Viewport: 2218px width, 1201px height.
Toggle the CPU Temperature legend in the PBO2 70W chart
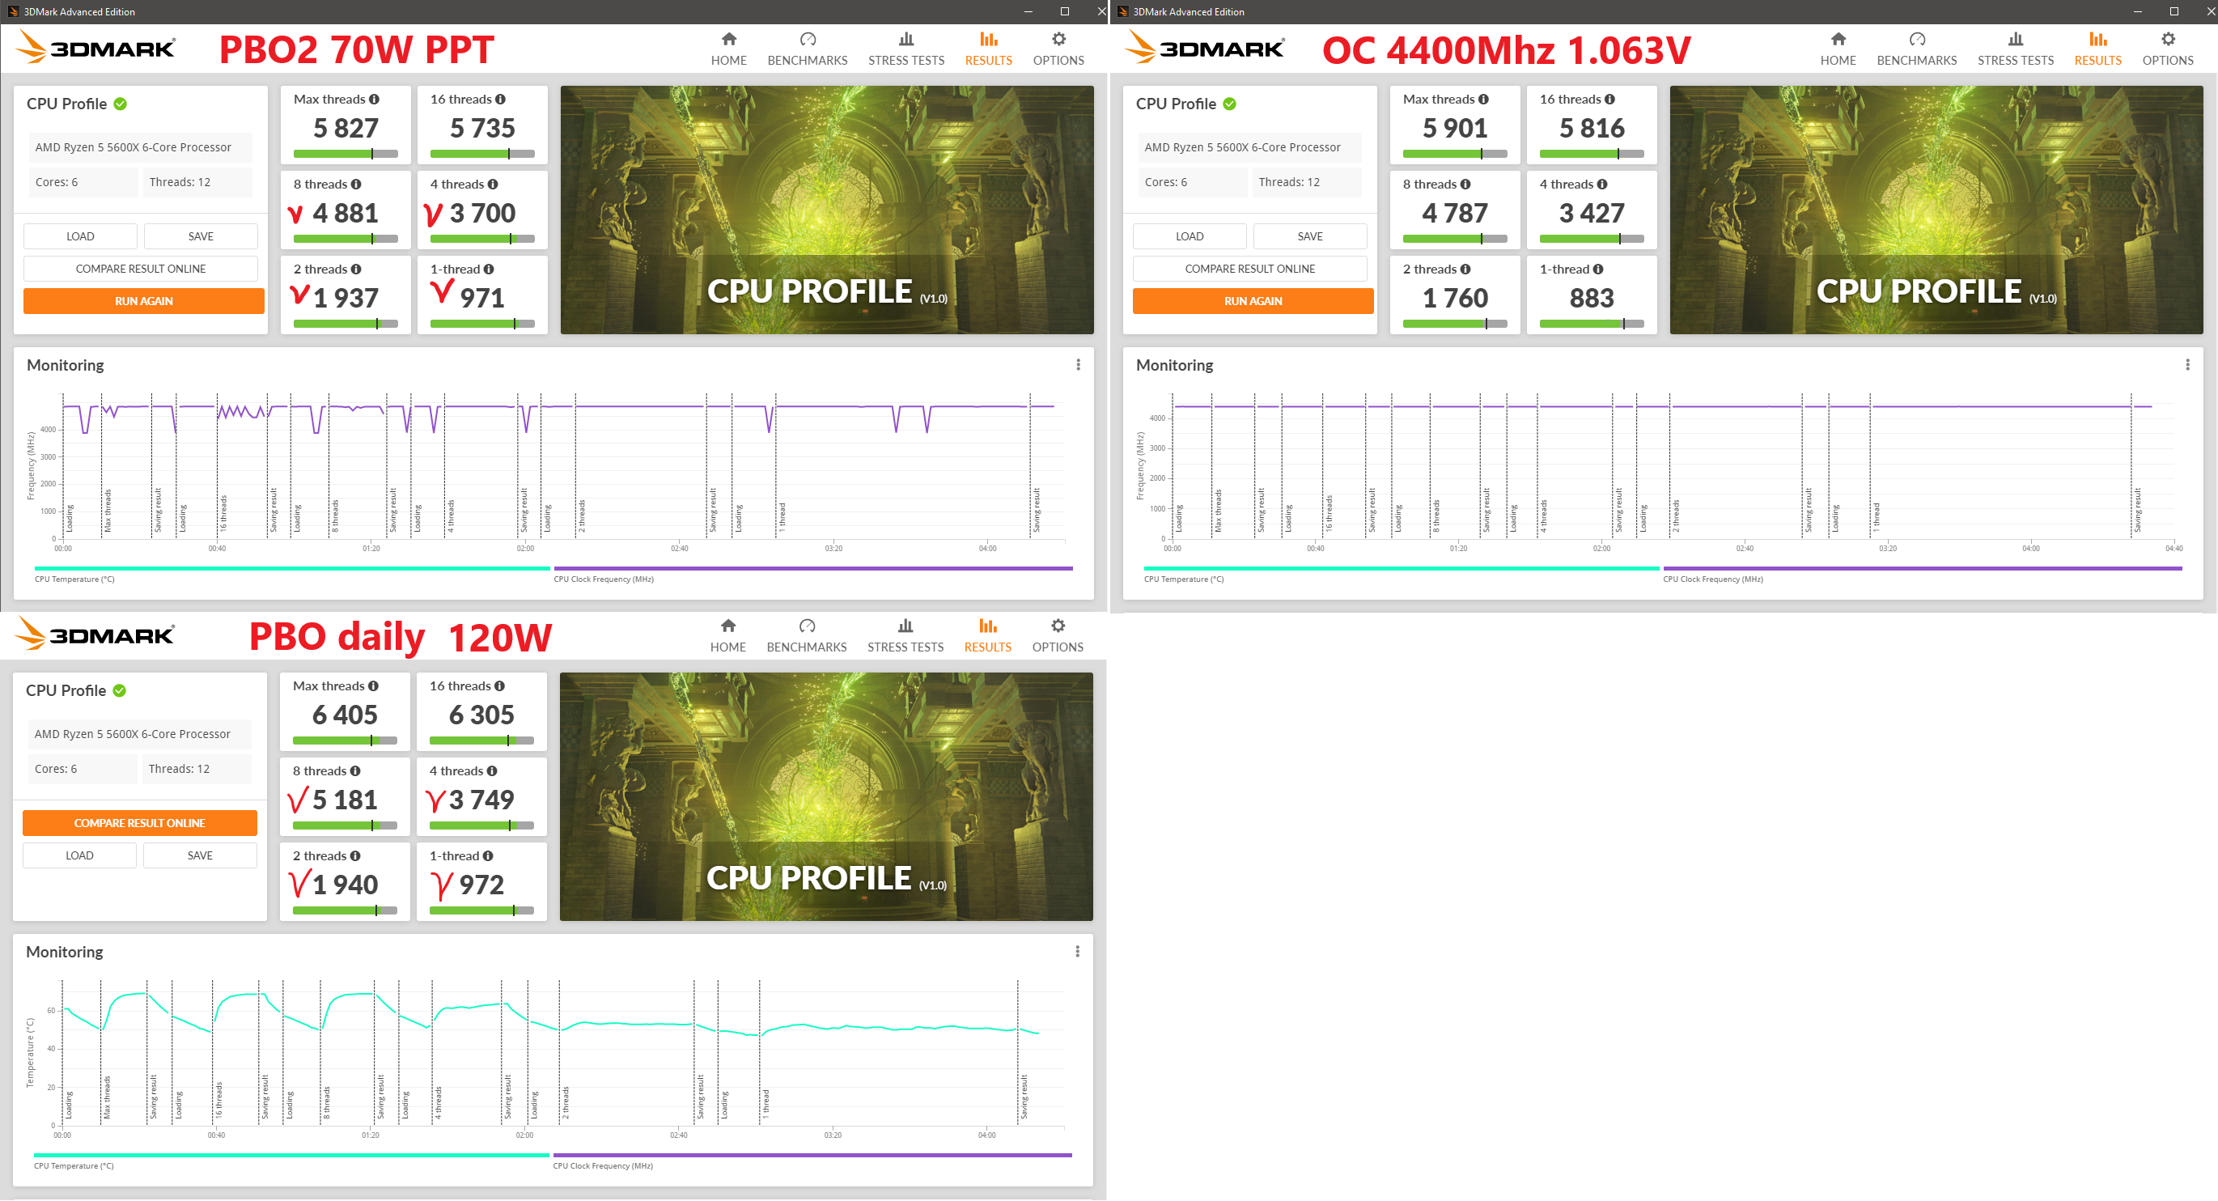74,579
